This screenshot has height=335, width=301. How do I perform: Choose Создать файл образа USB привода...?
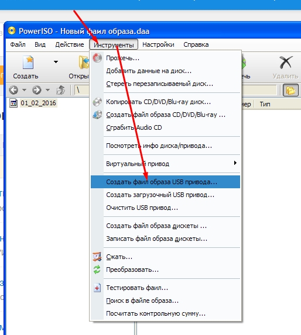(165, 182)
